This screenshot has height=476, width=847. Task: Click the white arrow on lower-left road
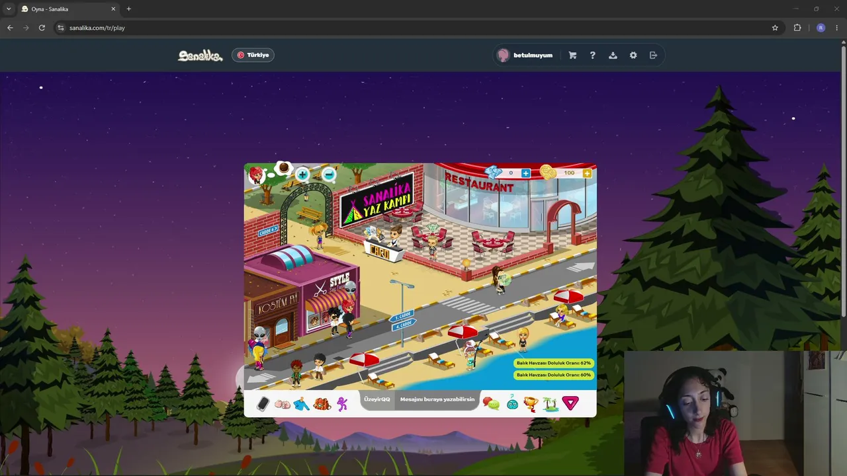[261, 377]
